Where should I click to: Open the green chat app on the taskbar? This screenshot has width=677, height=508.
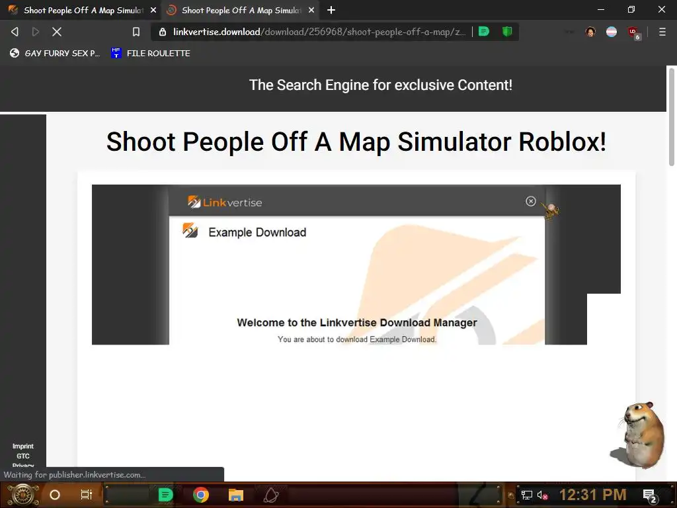(165, 495)
